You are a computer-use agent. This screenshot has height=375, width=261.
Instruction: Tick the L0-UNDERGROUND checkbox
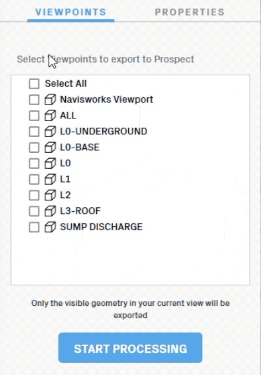[34, 132]
